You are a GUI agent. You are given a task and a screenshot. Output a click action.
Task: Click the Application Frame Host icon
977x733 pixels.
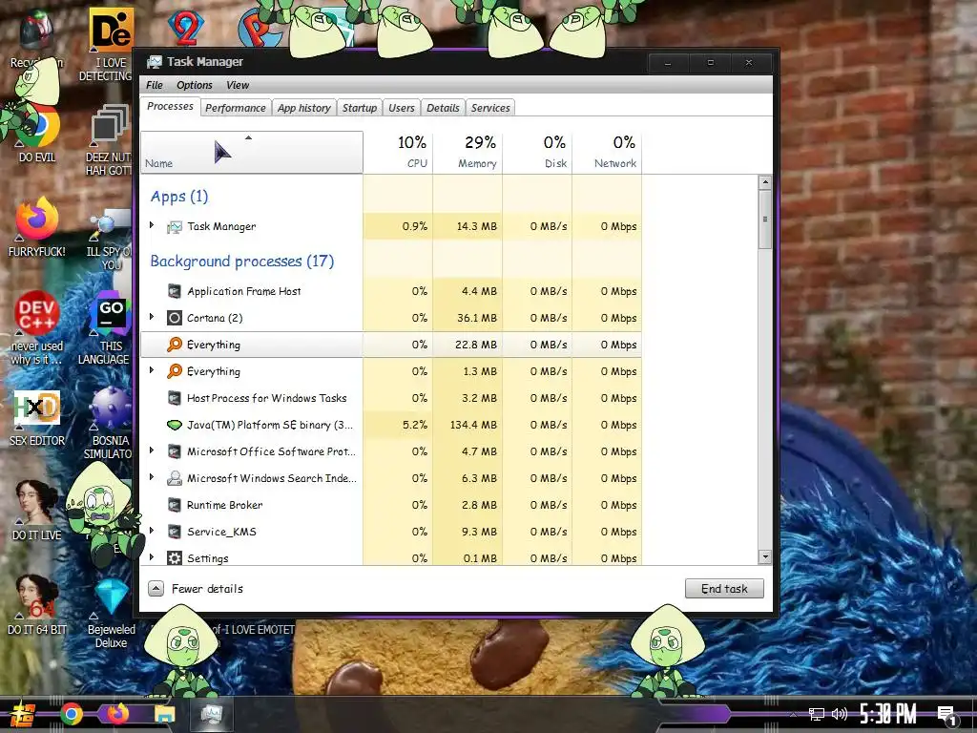(x=175, y=291)
